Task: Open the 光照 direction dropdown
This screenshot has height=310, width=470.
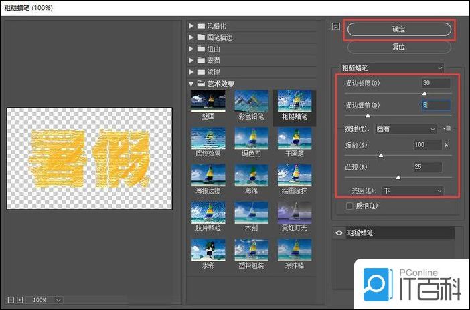Action: click(411, 191)
